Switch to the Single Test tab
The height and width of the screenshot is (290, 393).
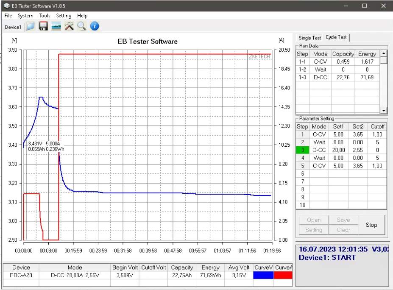tap(309, 38)
